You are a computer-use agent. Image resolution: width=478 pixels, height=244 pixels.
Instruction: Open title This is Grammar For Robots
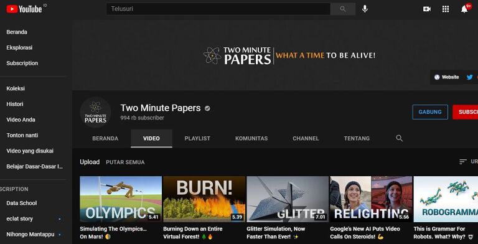(x=444, y=233)
